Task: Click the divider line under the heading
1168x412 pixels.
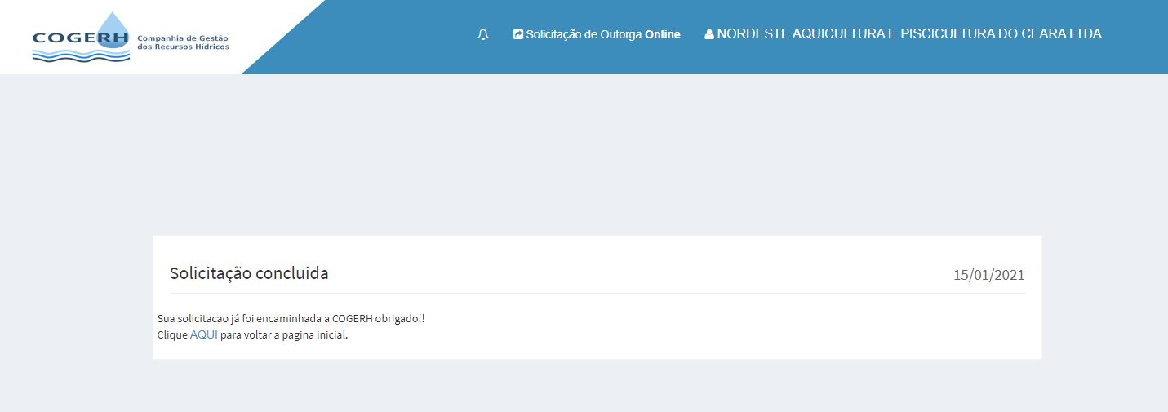Action: tap(597, 293)
